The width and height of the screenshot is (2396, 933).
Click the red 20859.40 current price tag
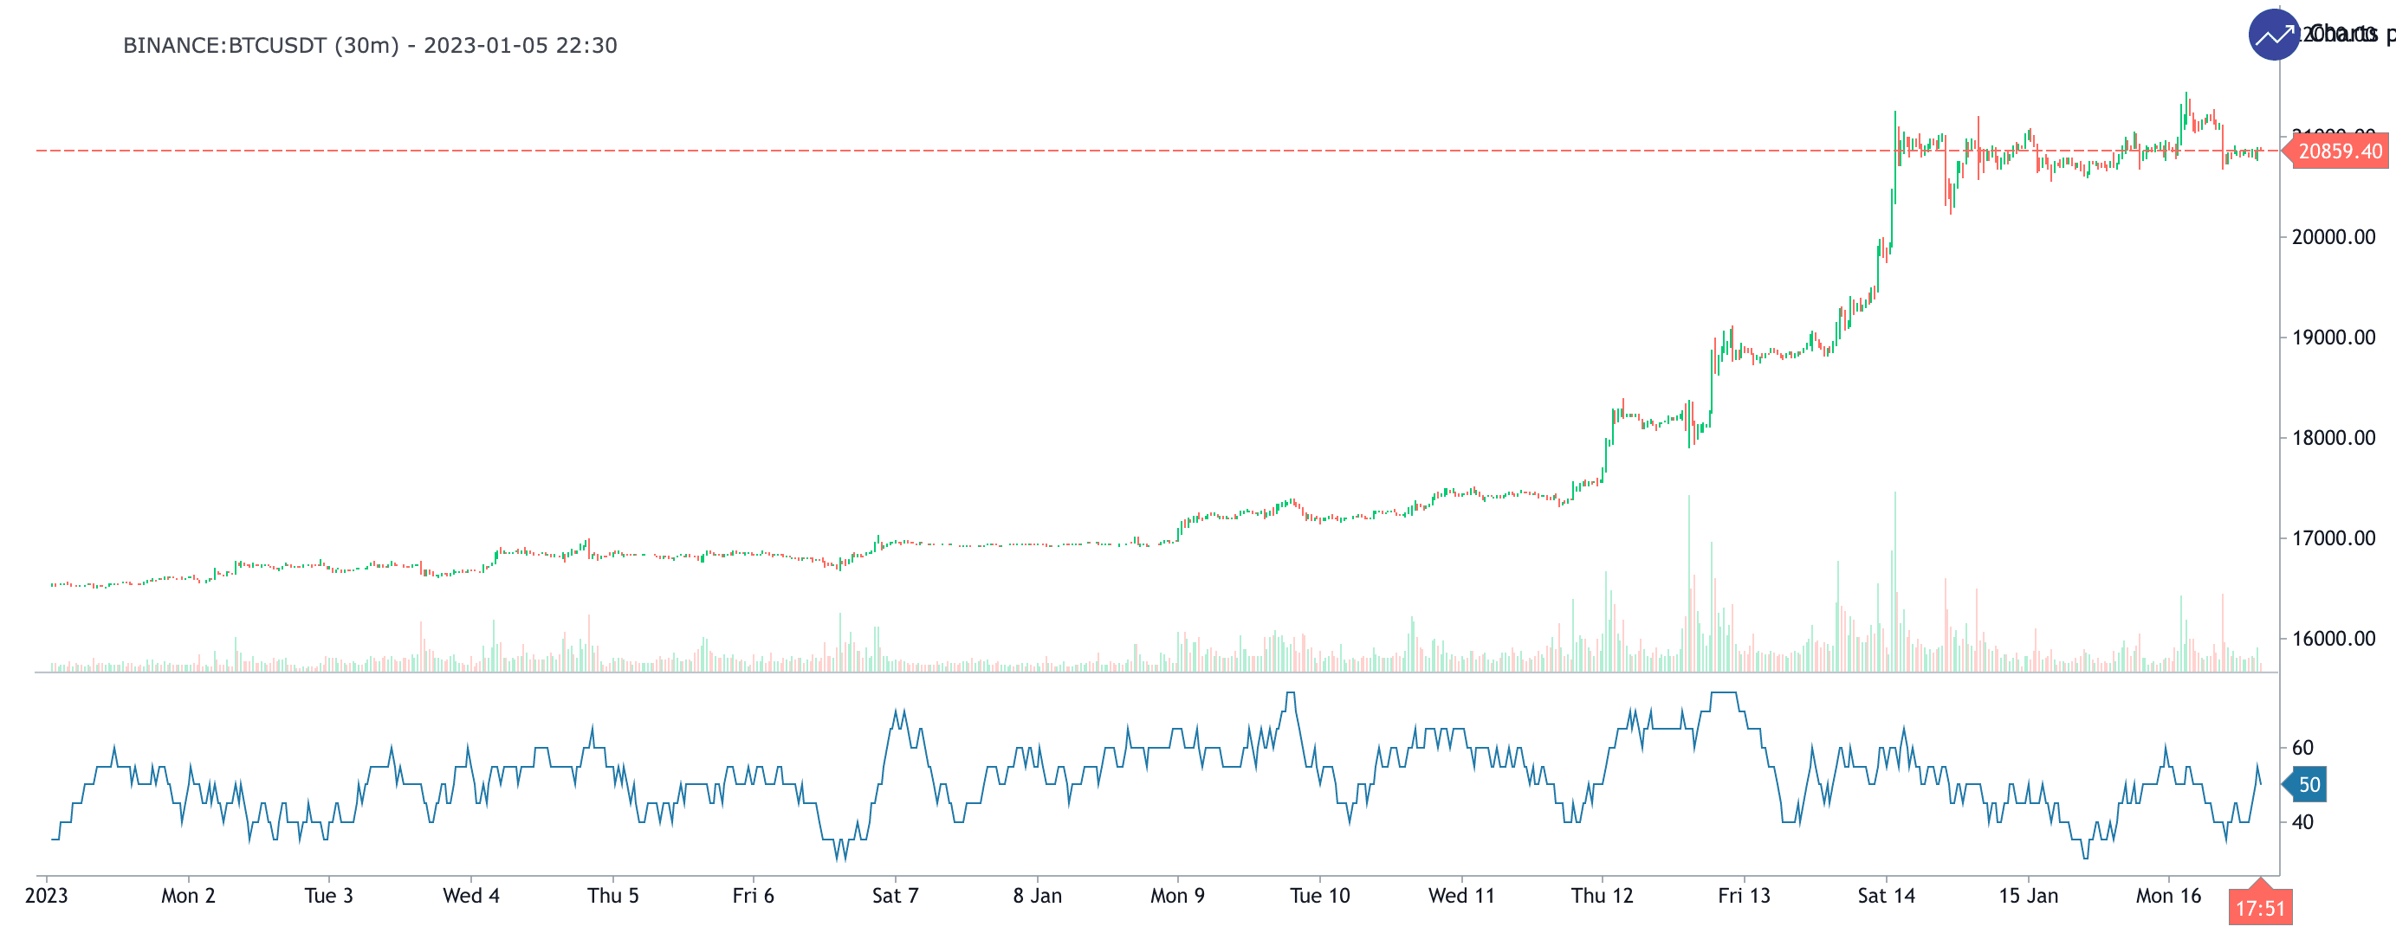click(x=2338, y=151)
